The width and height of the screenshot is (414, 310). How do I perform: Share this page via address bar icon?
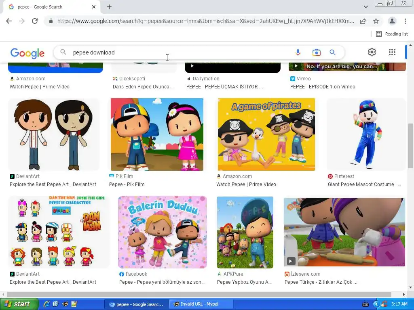363,21
